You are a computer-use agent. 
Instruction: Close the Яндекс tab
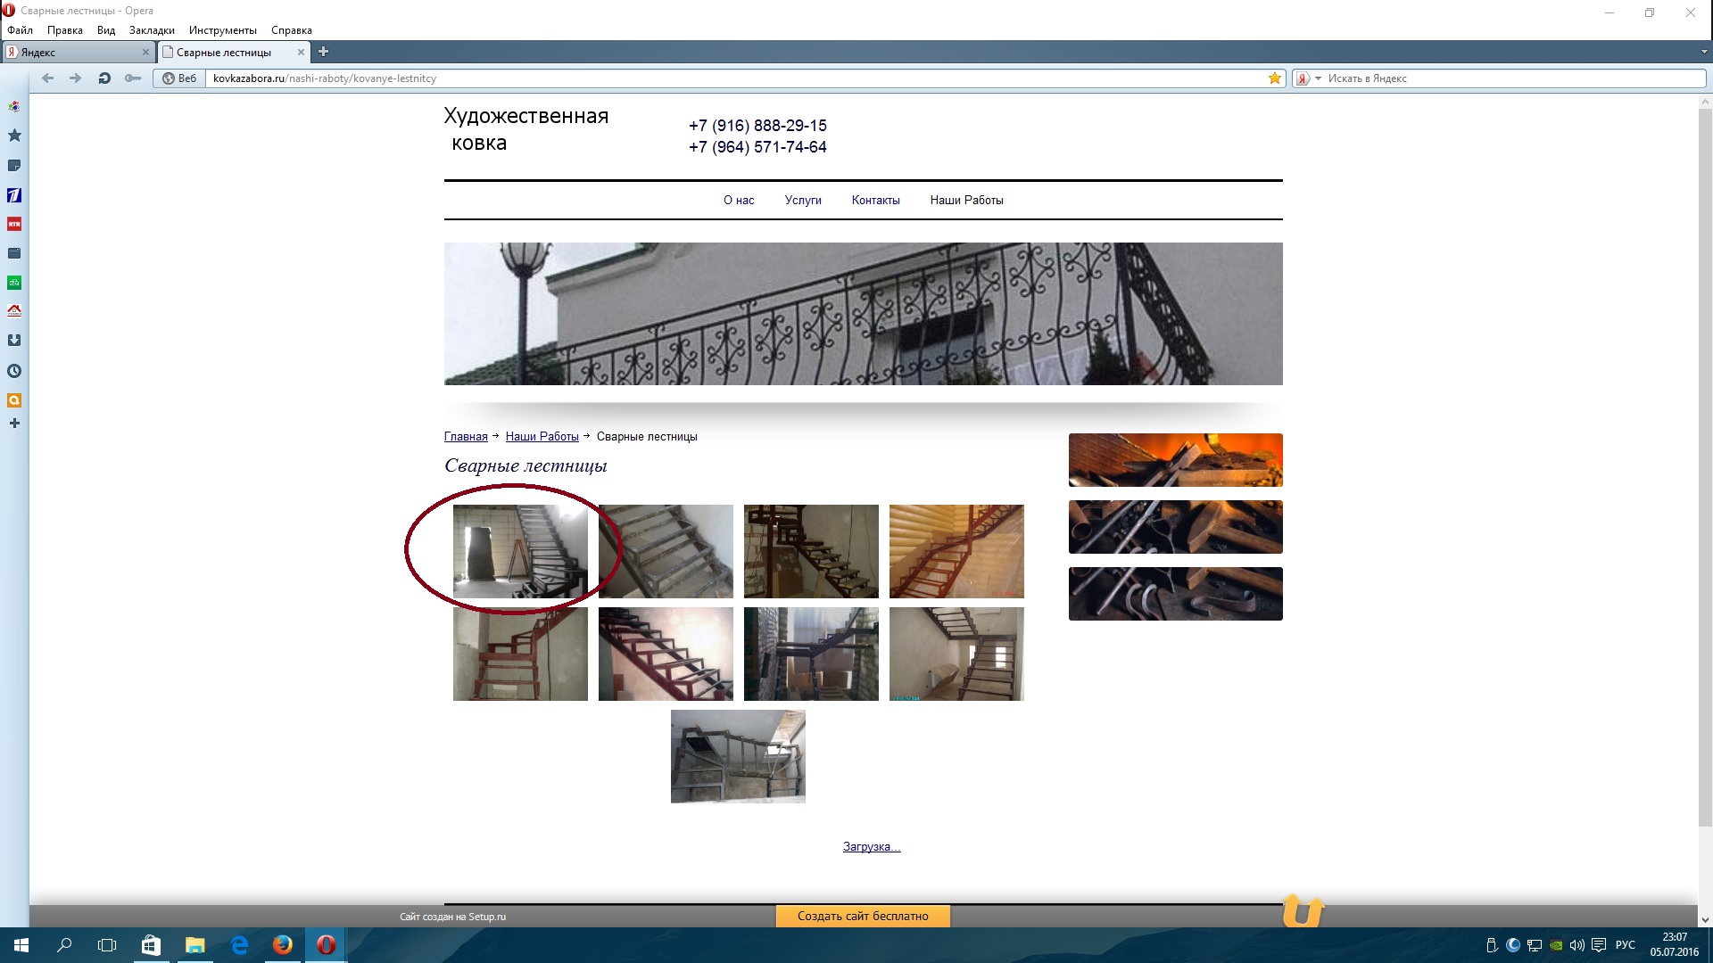145,53
